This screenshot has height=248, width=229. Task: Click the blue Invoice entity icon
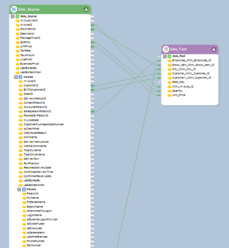[20, 77]
